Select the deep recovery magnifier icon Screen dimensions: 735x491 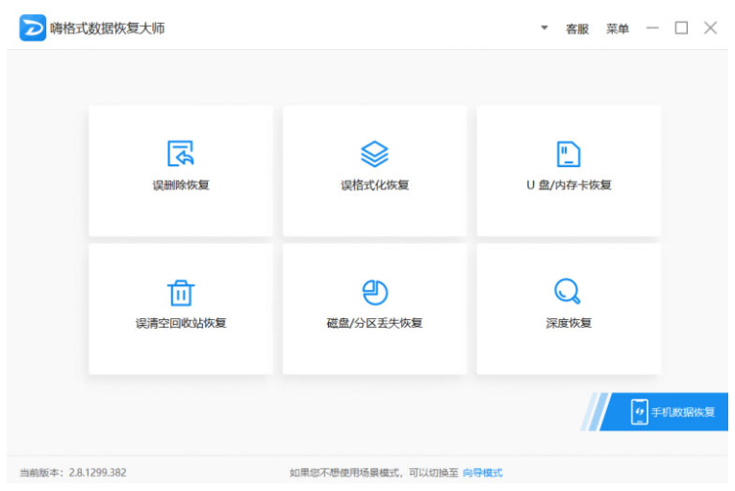click(x=568, y=291)
